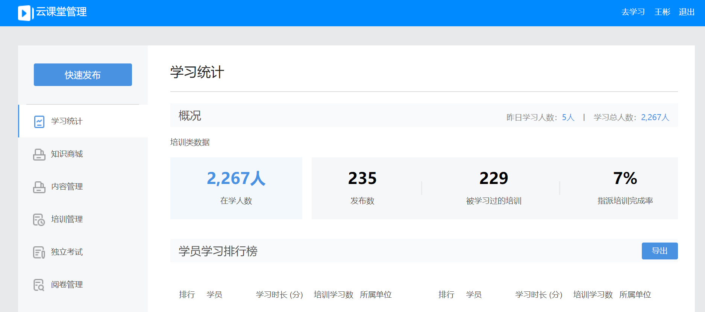Click the 内容管理 sidebar icon
The height and width of the screenshot is (312, 705).
[39, 187]
